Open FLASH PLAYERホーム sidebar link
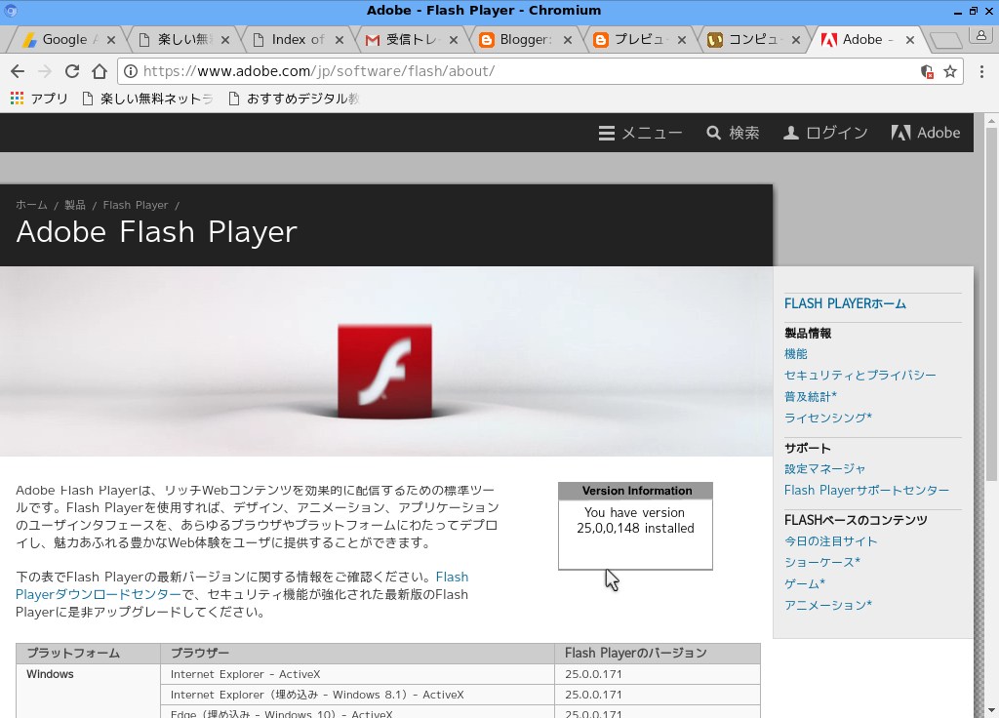Image resolution: width=999 pixels, height=718 pixels. coord(845,304)
